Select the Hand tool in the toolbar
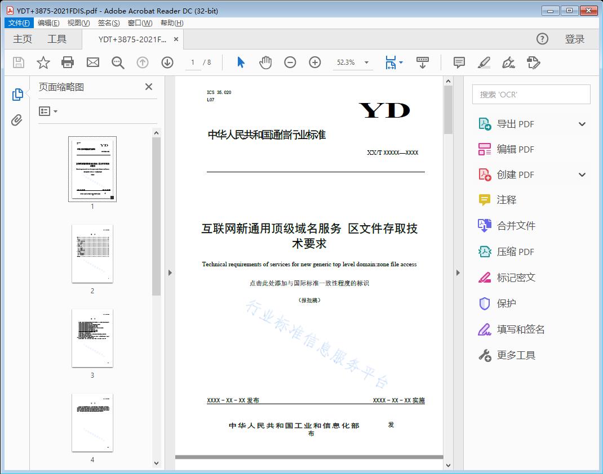The height and width of the screenshot is (474, 603). click(x=265, y=62)
